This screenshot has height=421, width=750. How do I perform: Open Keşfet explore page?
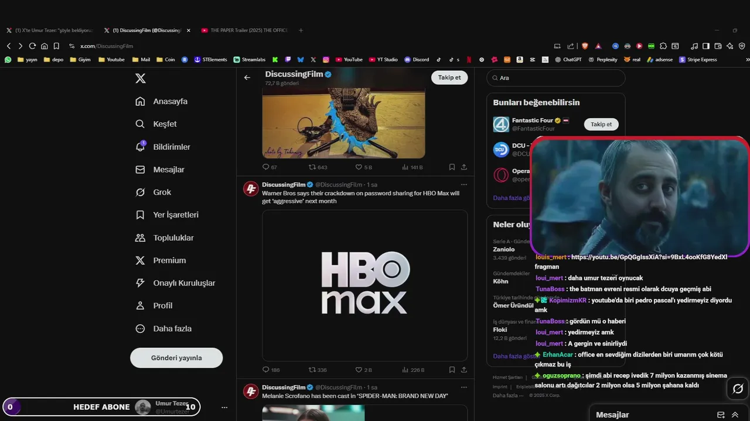(156, 124)
